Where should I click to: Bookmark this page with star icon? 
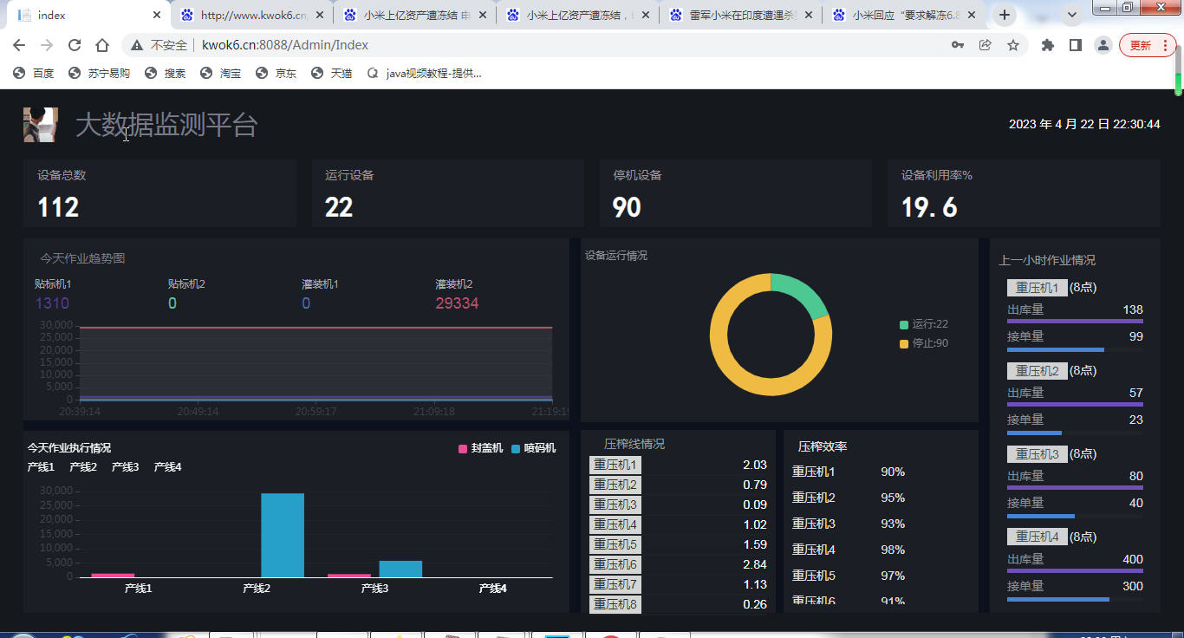coord(1012,45)
